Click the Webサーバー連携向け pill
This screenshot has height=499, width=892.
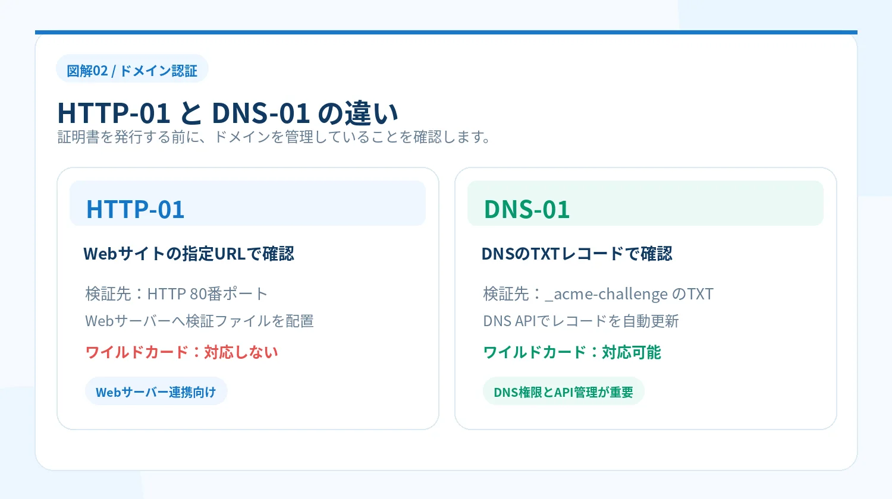click(x=156, y=392)
